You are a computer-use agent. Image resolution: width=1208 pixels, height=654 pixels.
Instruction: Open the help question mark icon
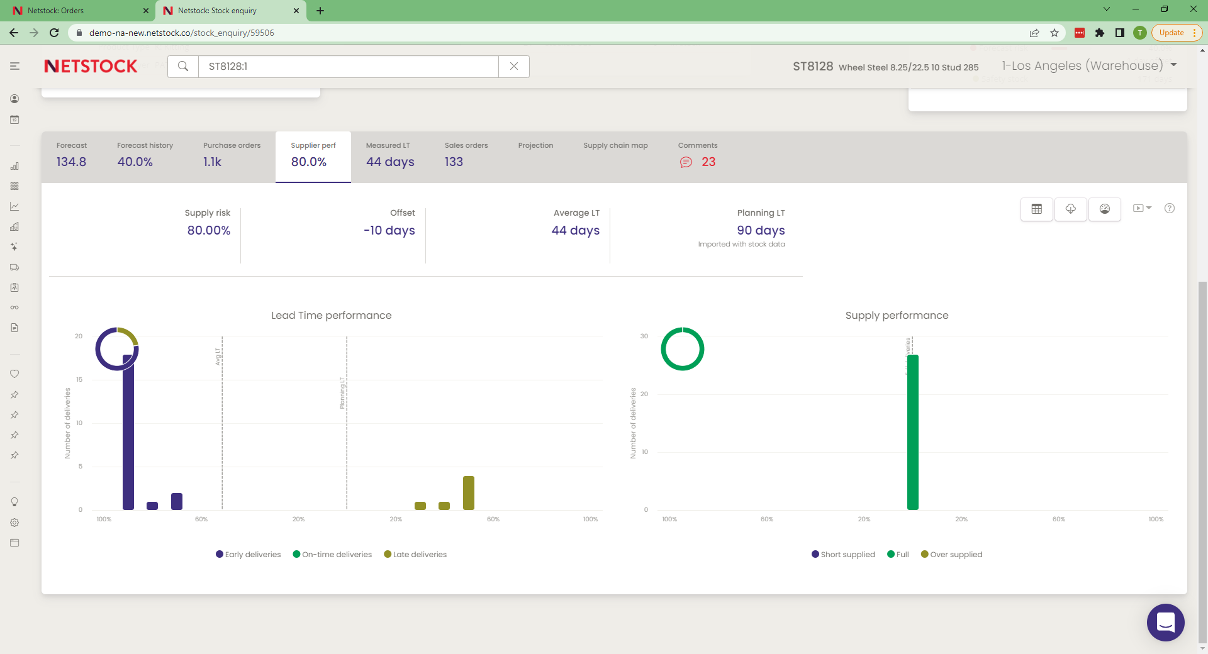pos(1169,209)
